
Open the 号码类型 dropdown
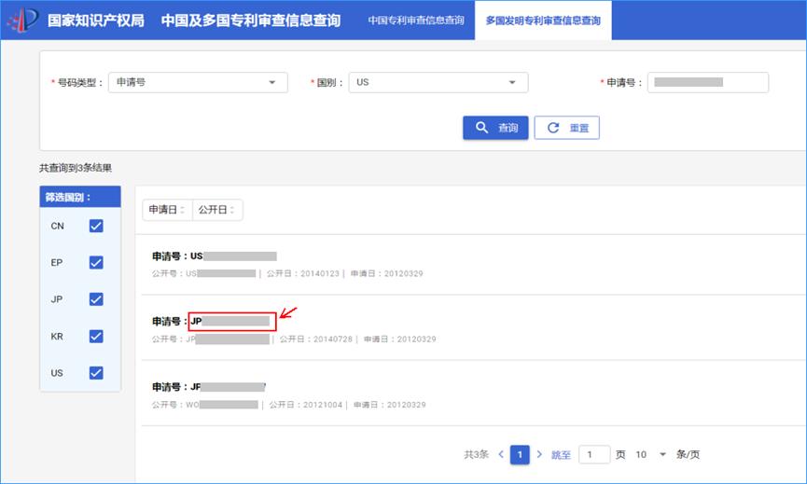[x=198, y=82]
